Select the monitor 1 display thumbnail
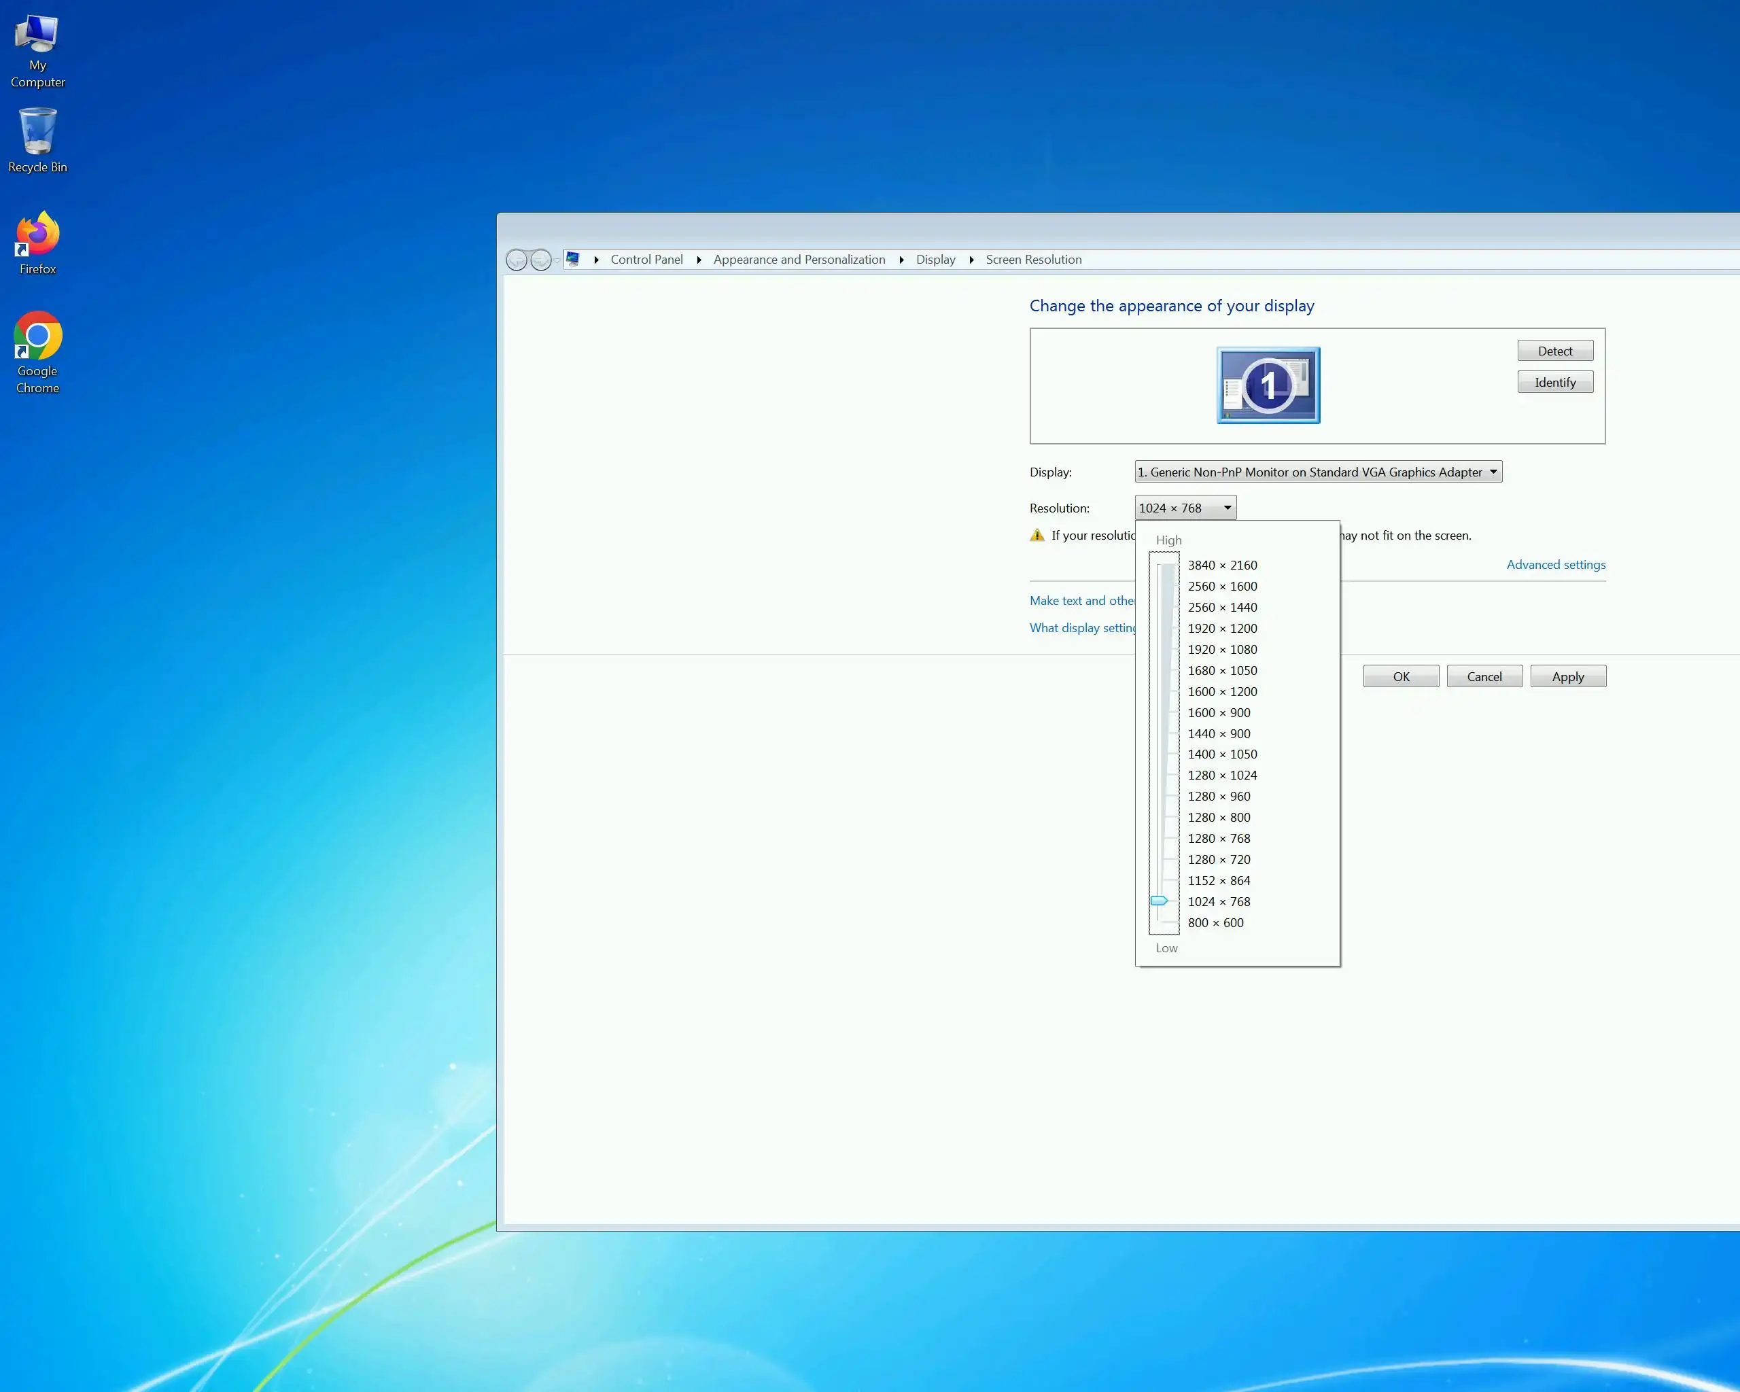The height and width of the screenshot is (1392, 1740). point(1268,385)
